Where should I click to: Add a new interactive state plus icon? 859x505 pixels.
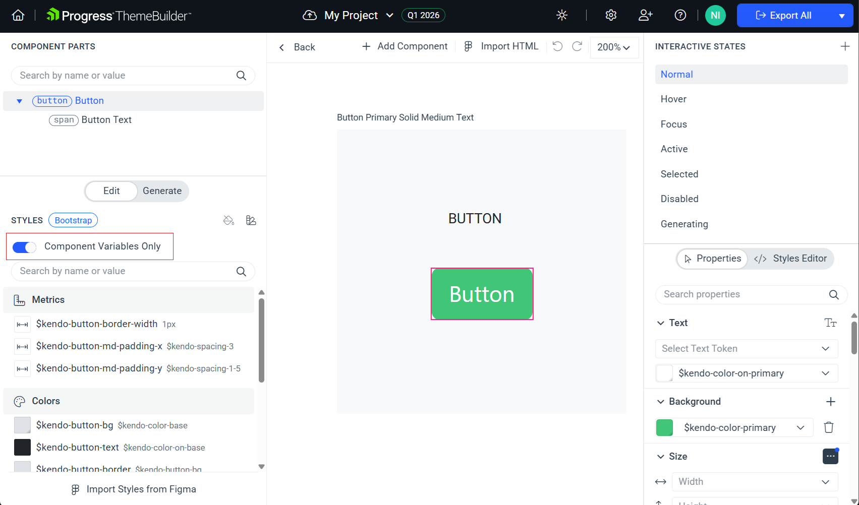845,46
